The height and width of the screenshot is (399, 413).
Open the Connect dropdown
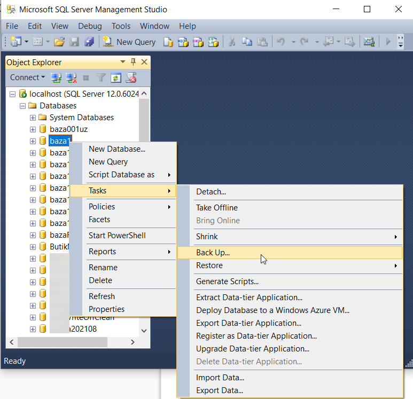point(27,77)
